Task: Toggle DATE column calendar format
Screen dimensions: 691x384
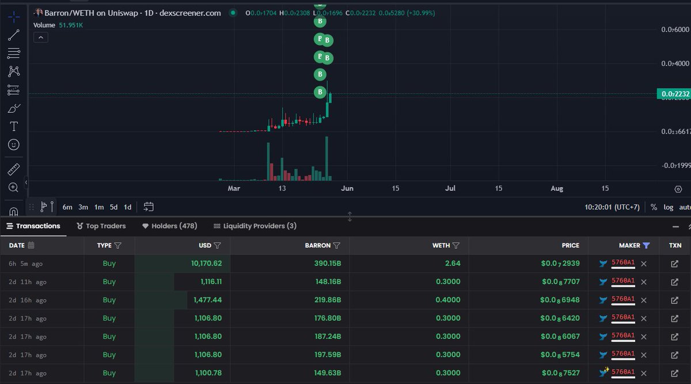Action: point(31,245)
